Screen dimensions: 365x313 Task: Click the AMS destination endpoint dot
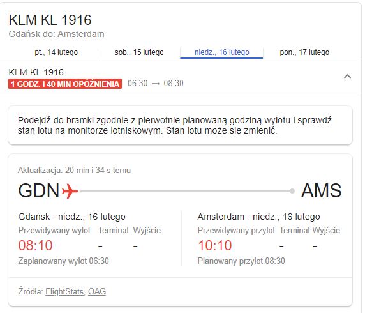[x=292, y=191]
